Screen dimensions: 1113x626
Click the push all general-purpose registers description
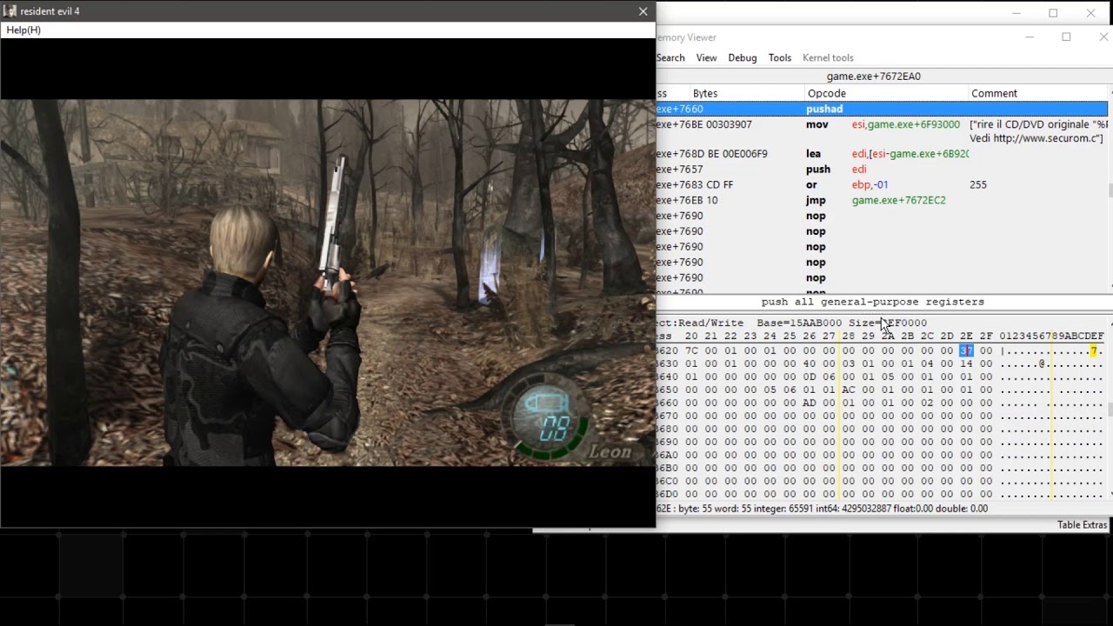873,302
